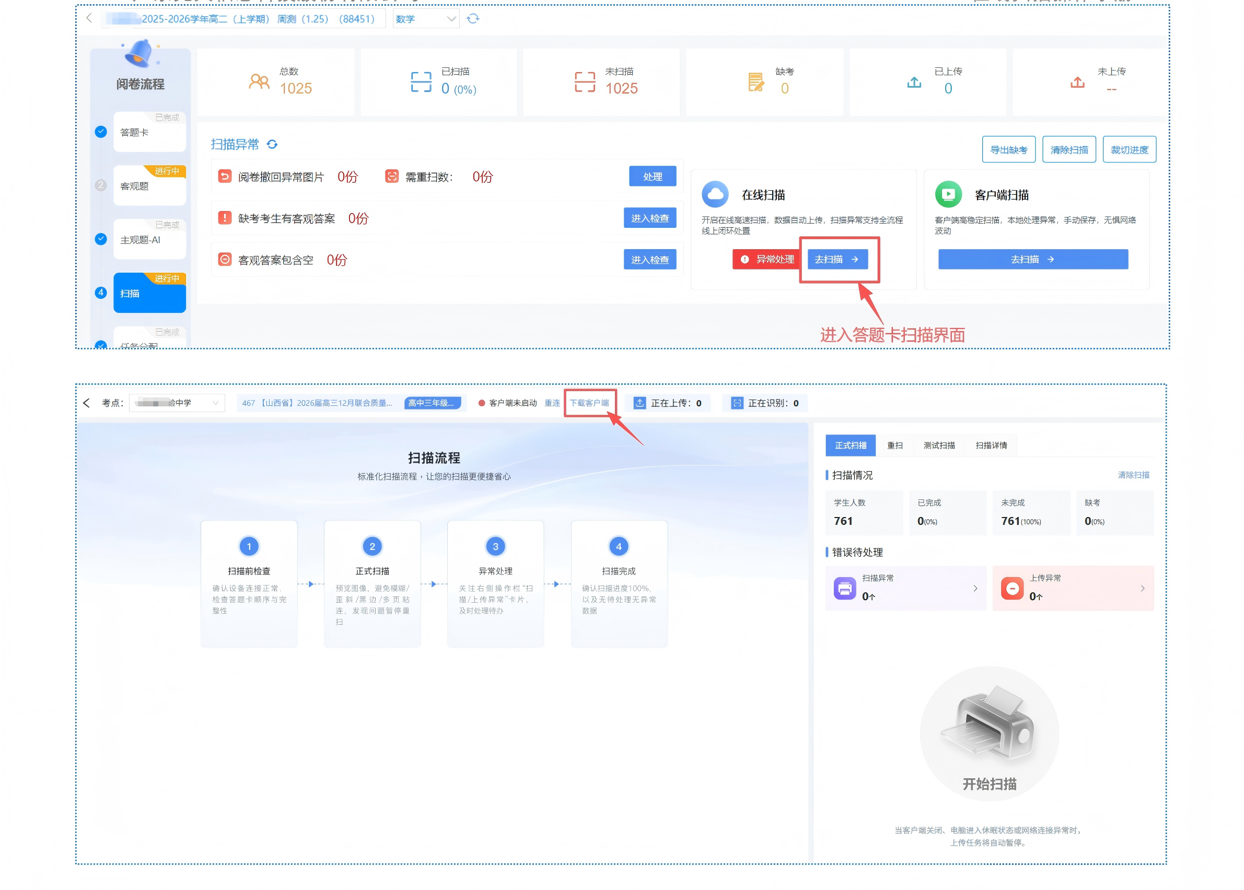Open the 扫描异常 printer card
The image size is (1244, 890).
(x=904, y=588)
